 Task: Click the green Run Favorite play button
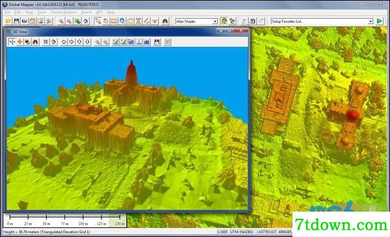point(380,21)
